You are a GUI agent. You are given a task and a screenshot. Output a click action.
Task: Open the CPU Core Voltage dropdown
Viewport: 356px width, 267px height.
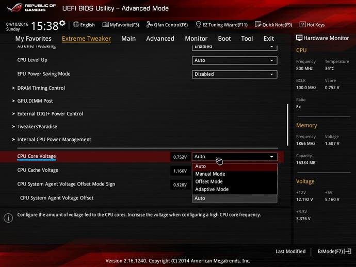coord(234,157)
